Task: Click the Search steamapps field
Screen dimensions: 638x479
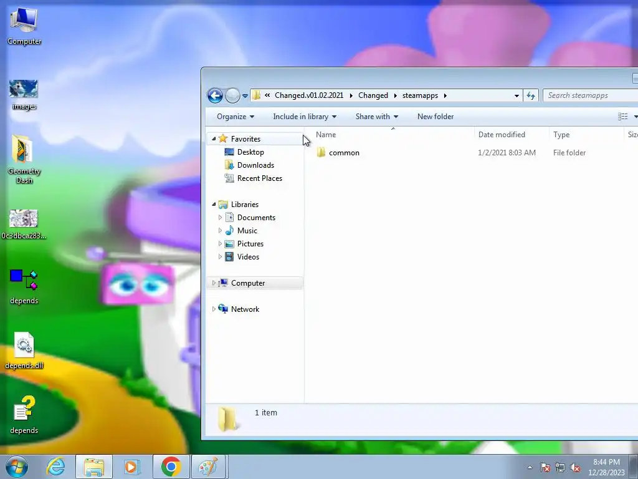Action: click(590, 95)
